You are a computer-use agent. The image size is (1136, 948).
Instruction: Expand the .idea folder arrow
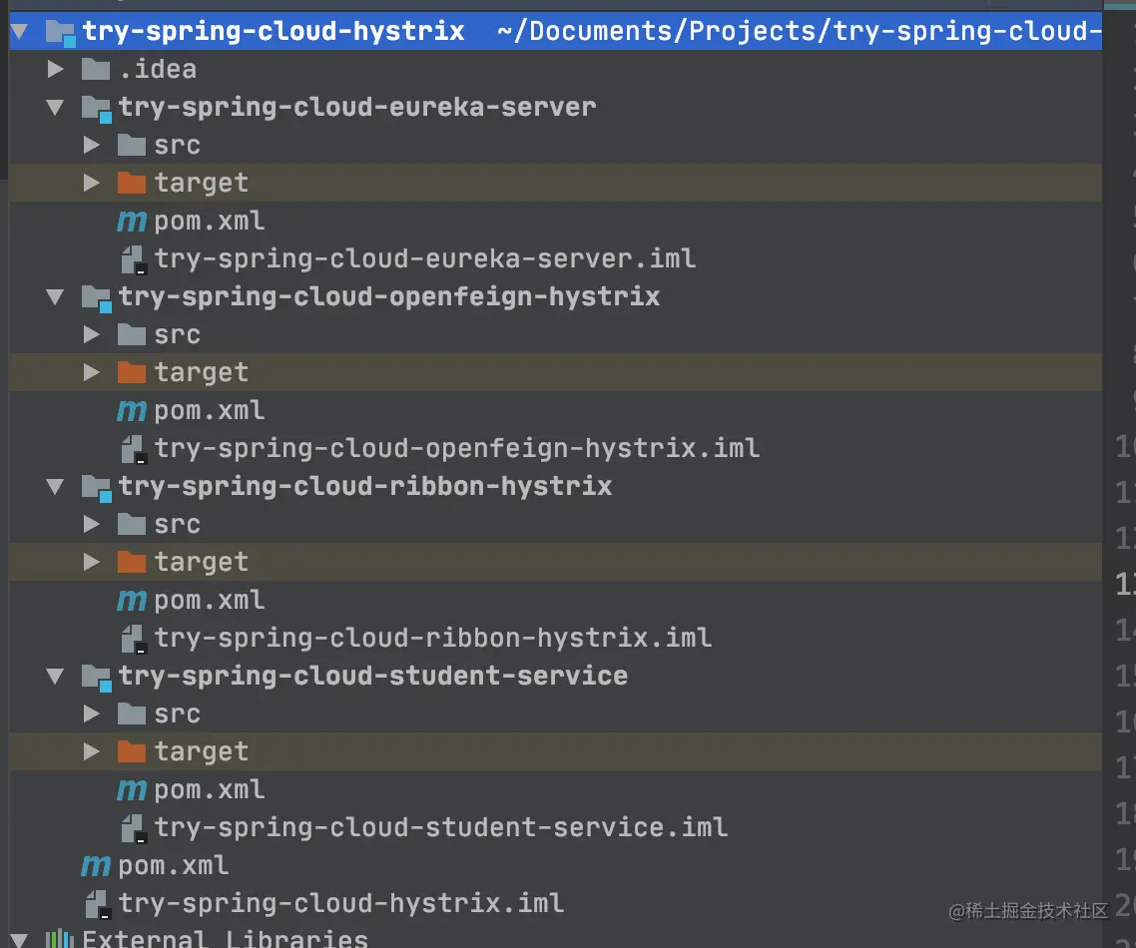(x=55, y=69)
